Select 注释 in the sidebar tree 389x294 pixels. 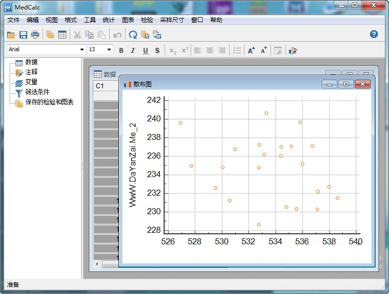tap(31, 72)
